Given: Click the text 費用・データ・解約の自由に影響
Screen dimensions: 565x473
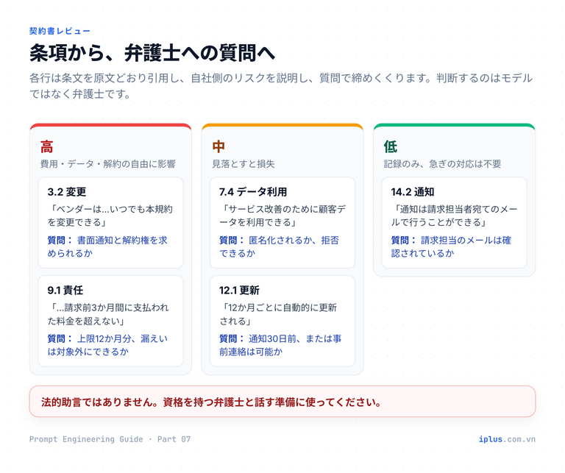Looking at the screenshot, I should (107, 164).
